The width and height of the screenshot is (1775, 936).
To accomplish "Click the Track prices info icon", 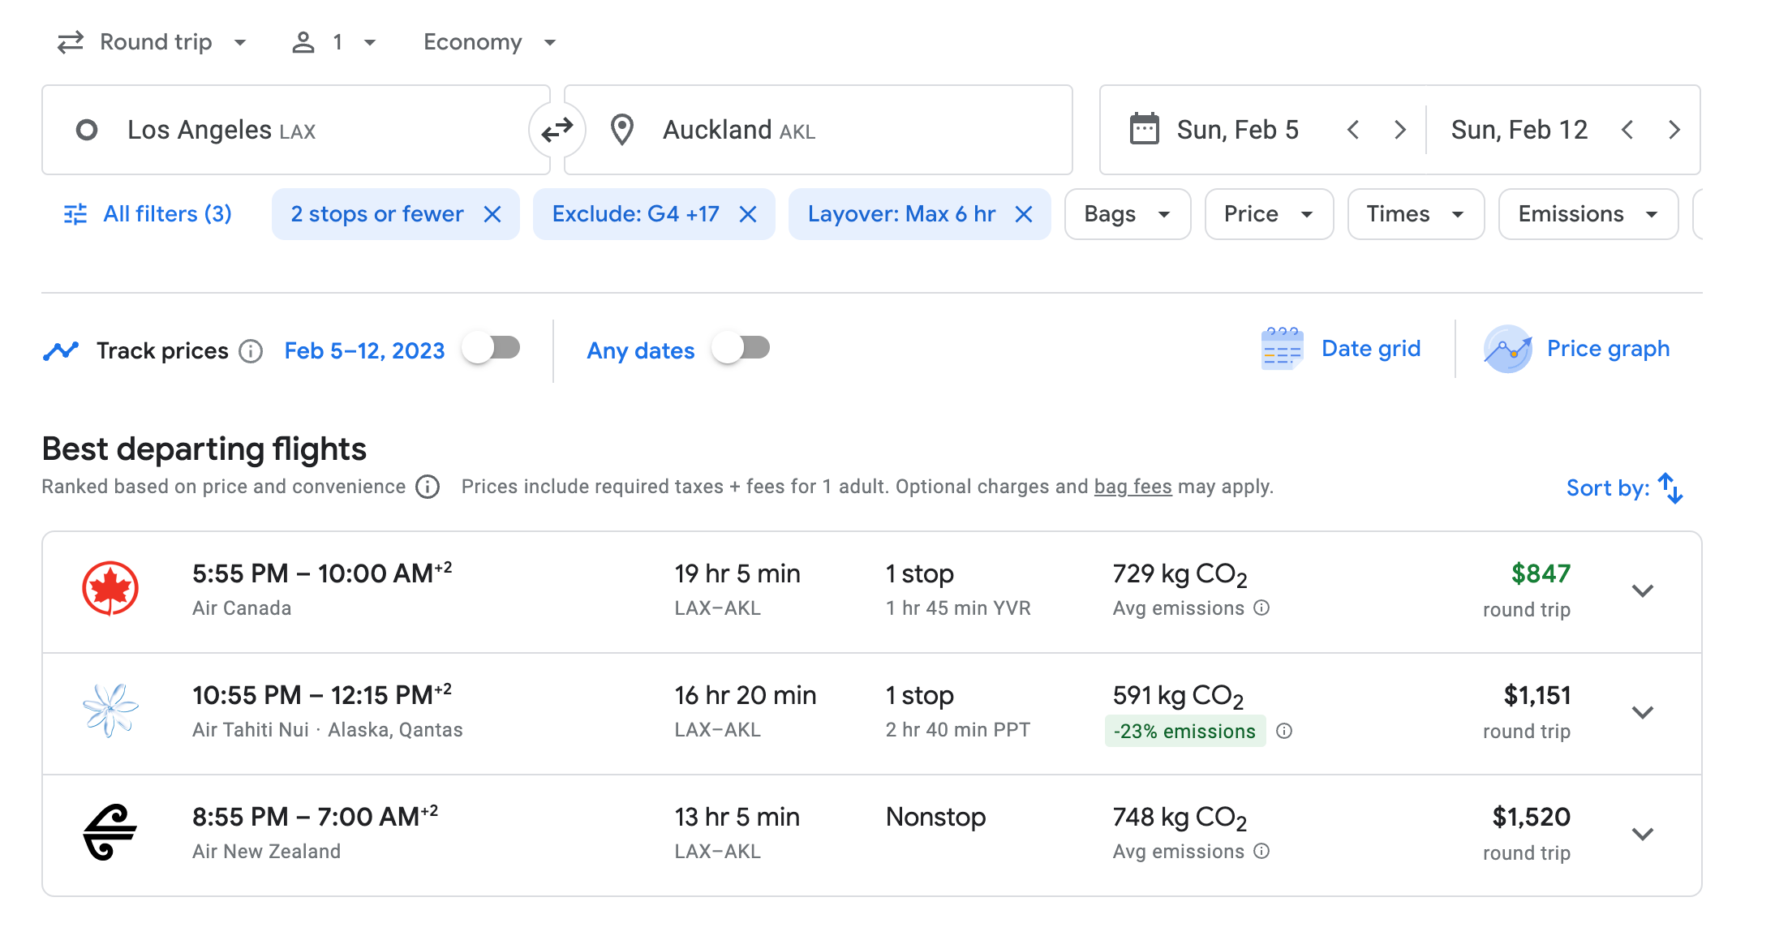I will [251, 351].
